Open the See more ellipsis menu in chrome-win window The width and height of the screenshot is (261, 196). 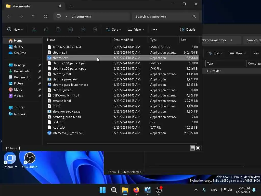click(155, 30)
